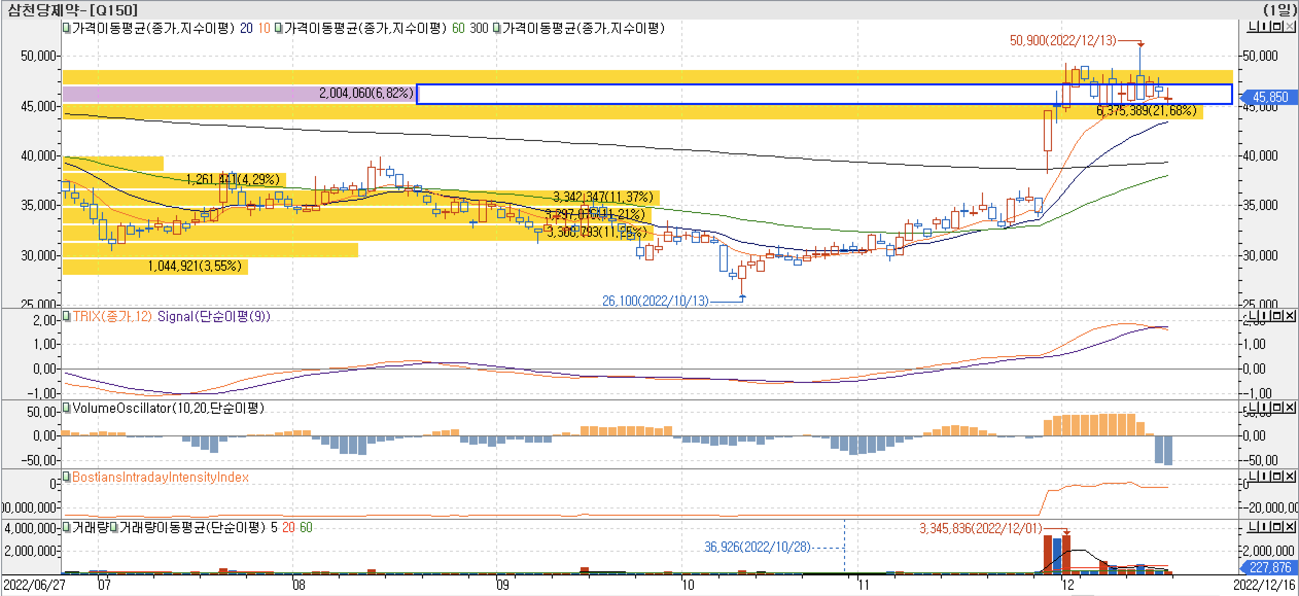Close the BostiansIntradayIntensityIndex panel
Screen dimensions: 1299x596
click(1289, 477)
